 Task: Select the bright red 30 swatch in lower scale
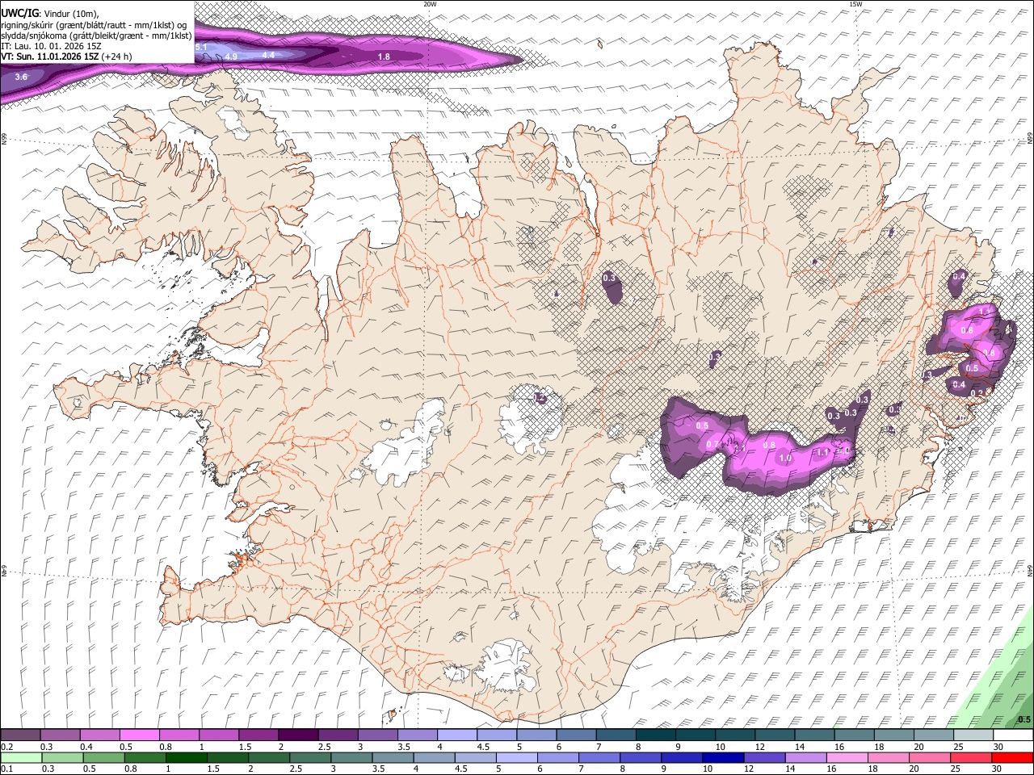1012,757
